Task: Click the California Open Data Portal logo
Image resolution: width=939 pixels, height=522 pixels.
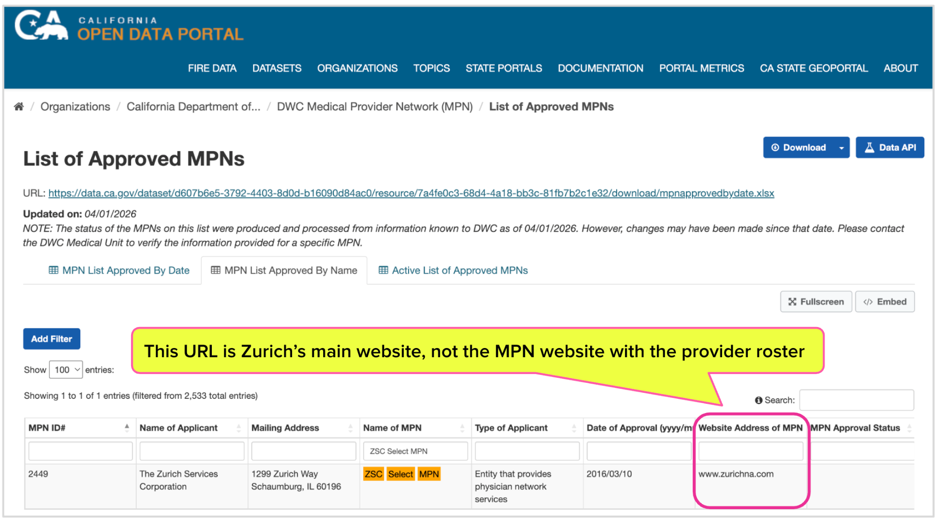Action: click(129, 27)
